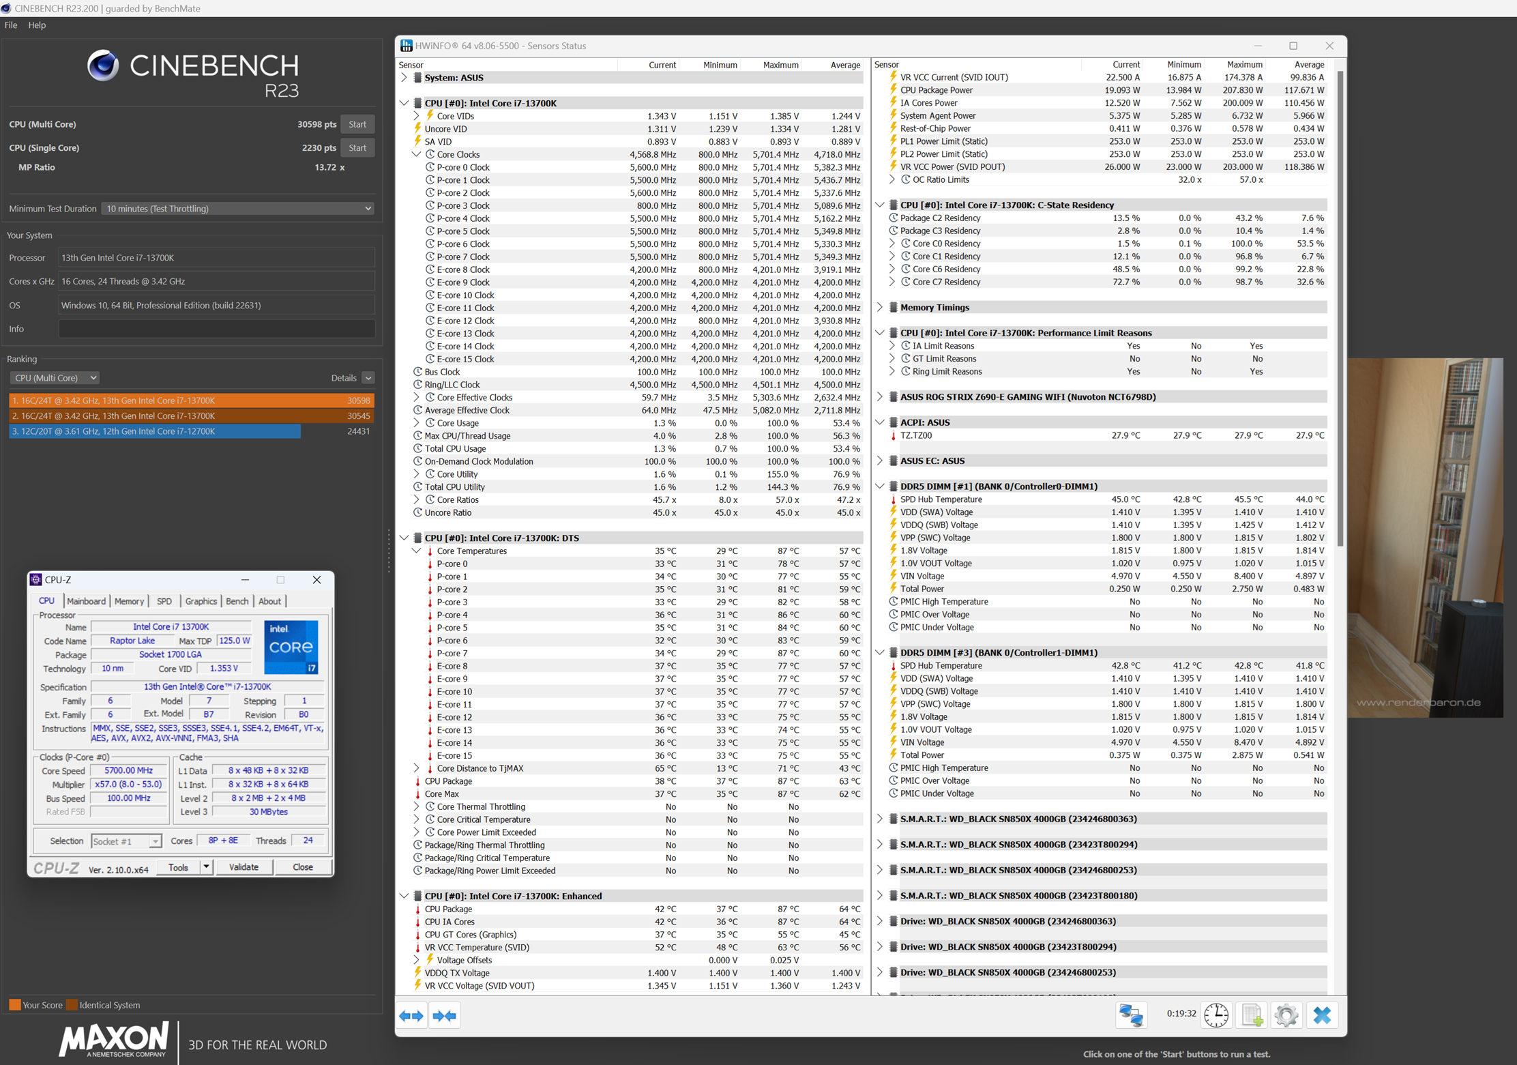Collapse the CPU [#0] Intel Core i7-13700K group
Image resolution: width=1517 pixels, height=1065 pixels.
pos(404,103)
